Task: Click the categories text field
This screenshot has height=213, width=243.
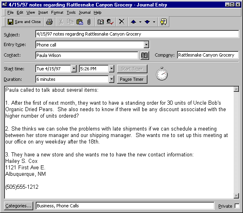Action: (125, 206)
